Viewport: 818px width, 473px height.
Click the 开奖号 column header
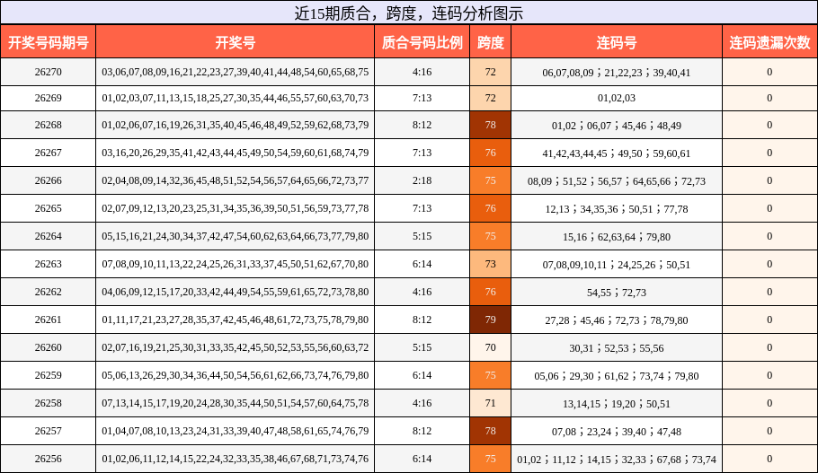click(236, 41)
